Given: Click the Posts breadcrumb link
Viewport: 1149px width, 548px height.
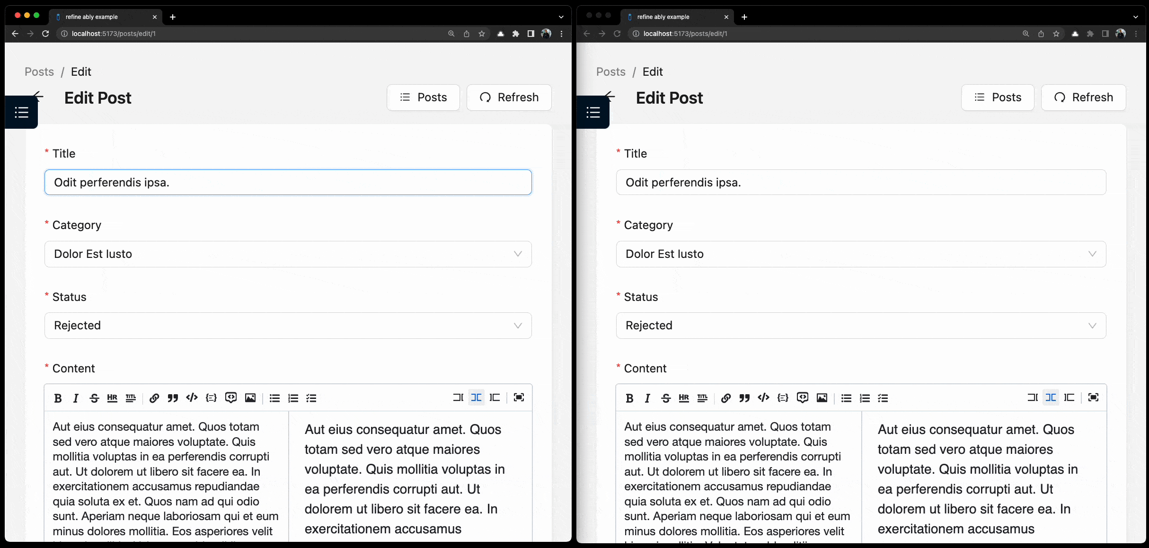Looking at the screenshot, I should click(x=39, y=71).
